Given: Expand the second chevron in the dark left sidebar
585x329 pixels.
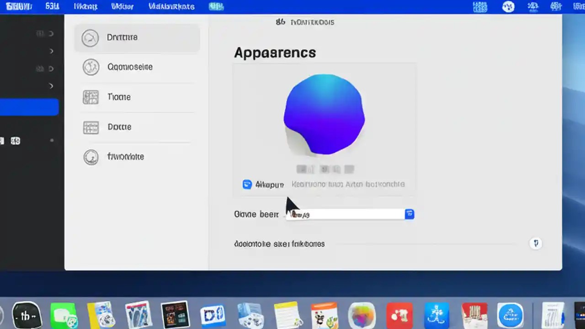Looking at the screenshot, I should coord(51,51).
